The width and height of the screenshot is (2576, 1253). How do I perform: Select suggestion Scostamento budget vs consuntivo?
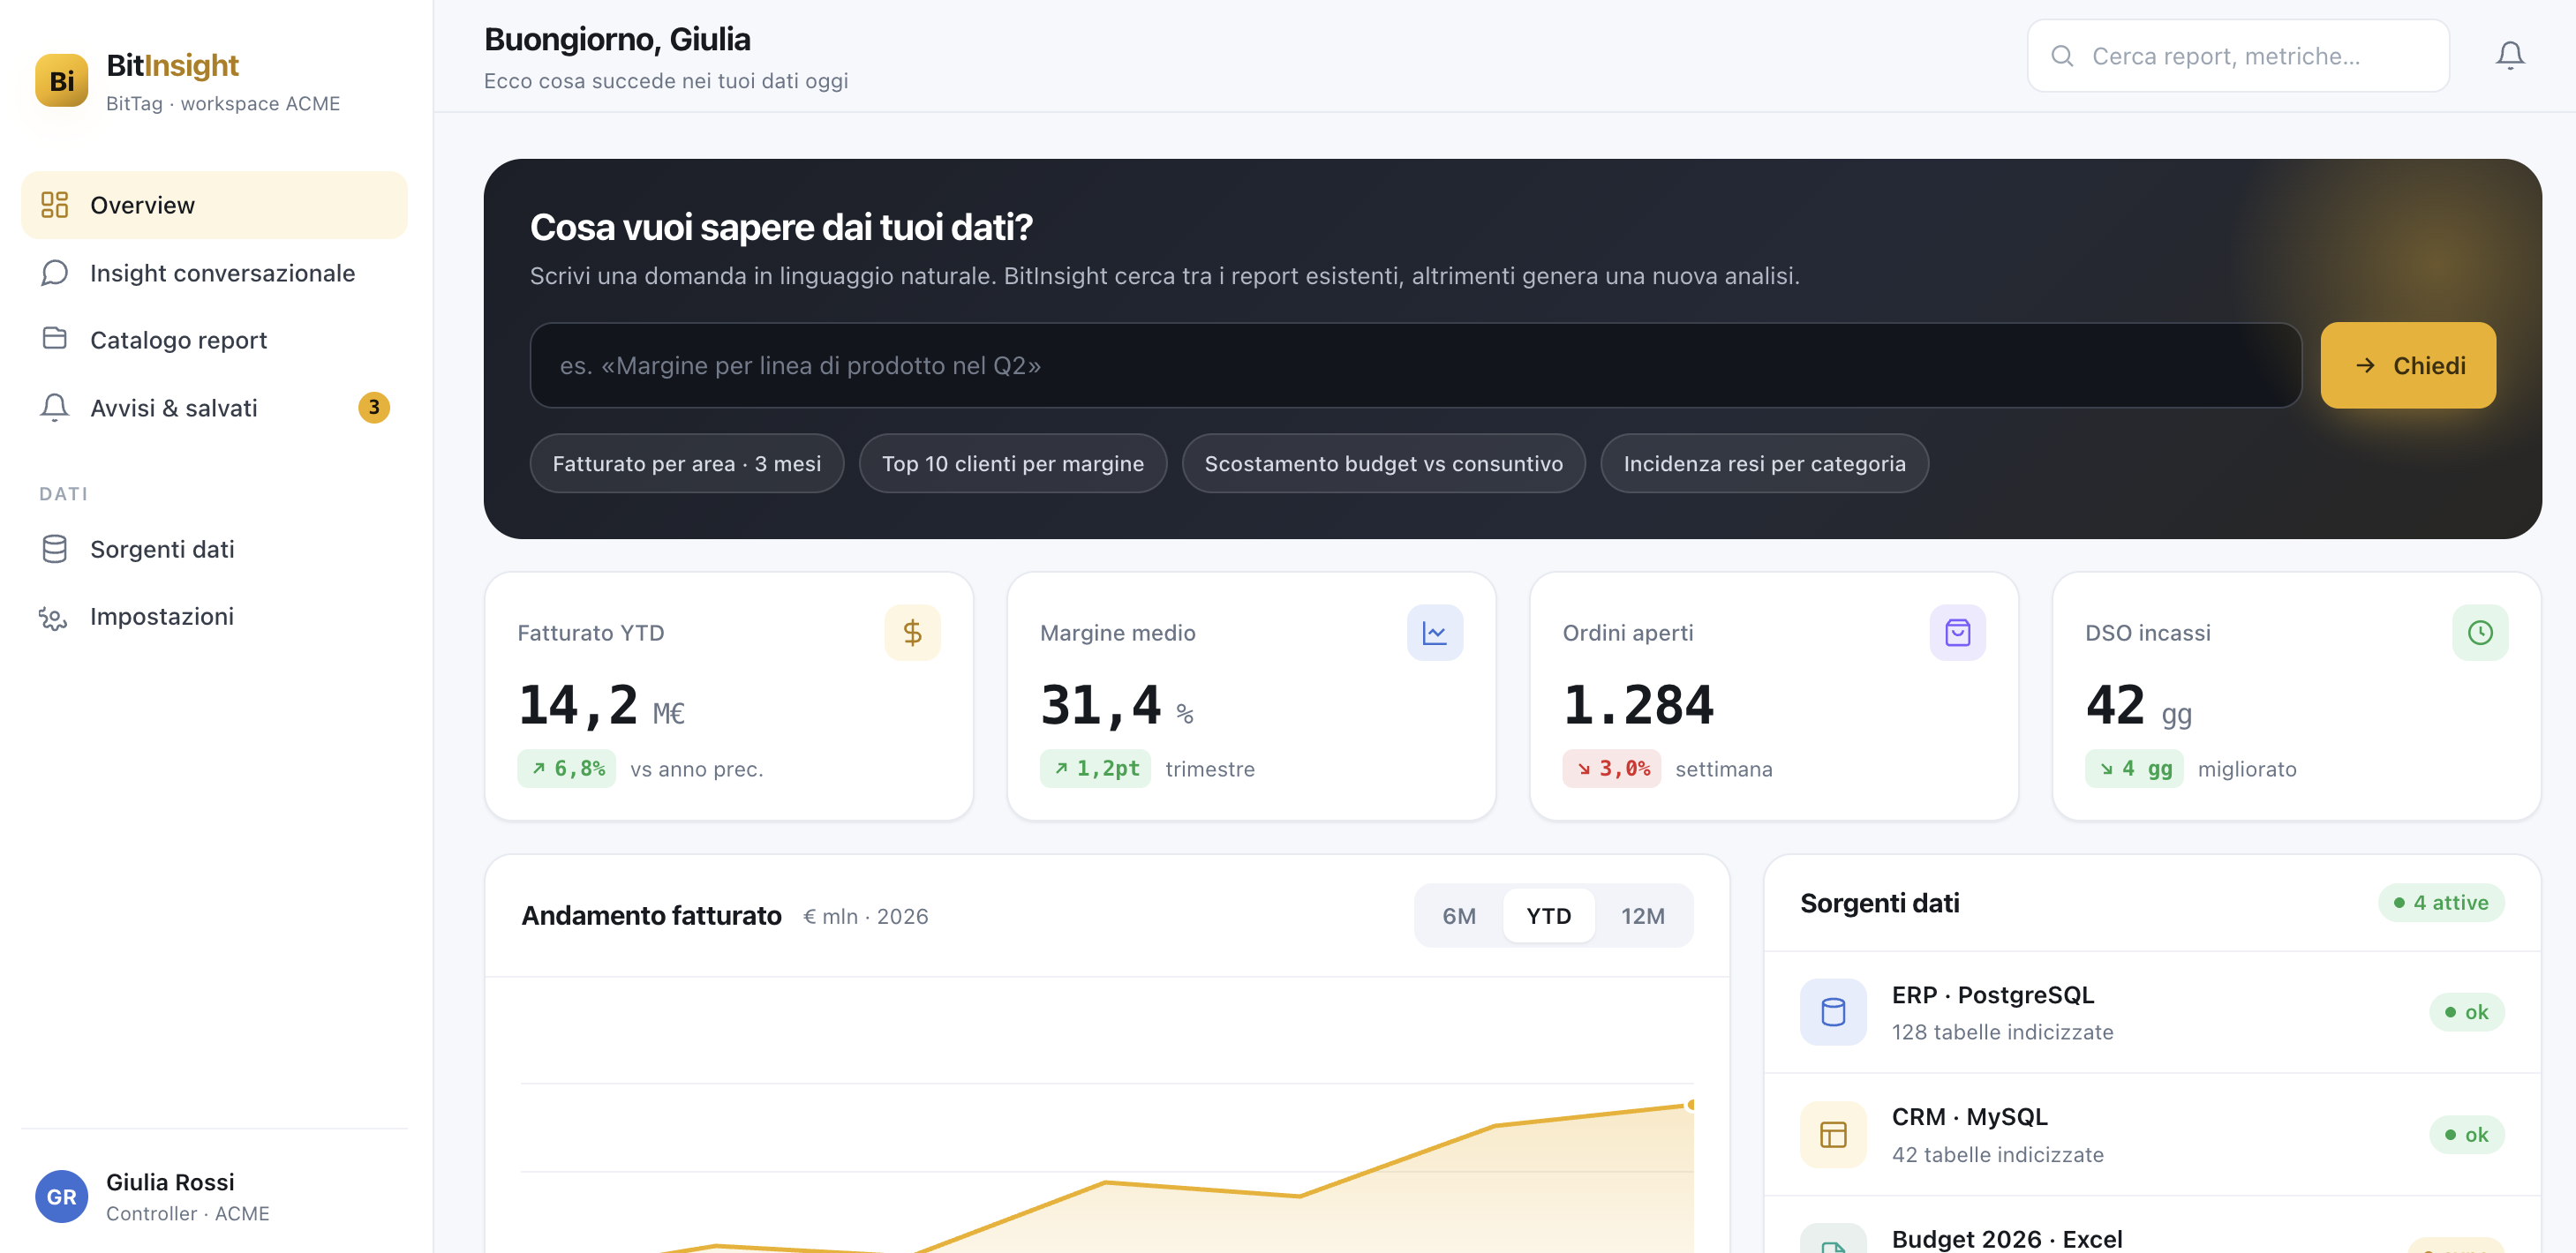[1383, 463]
